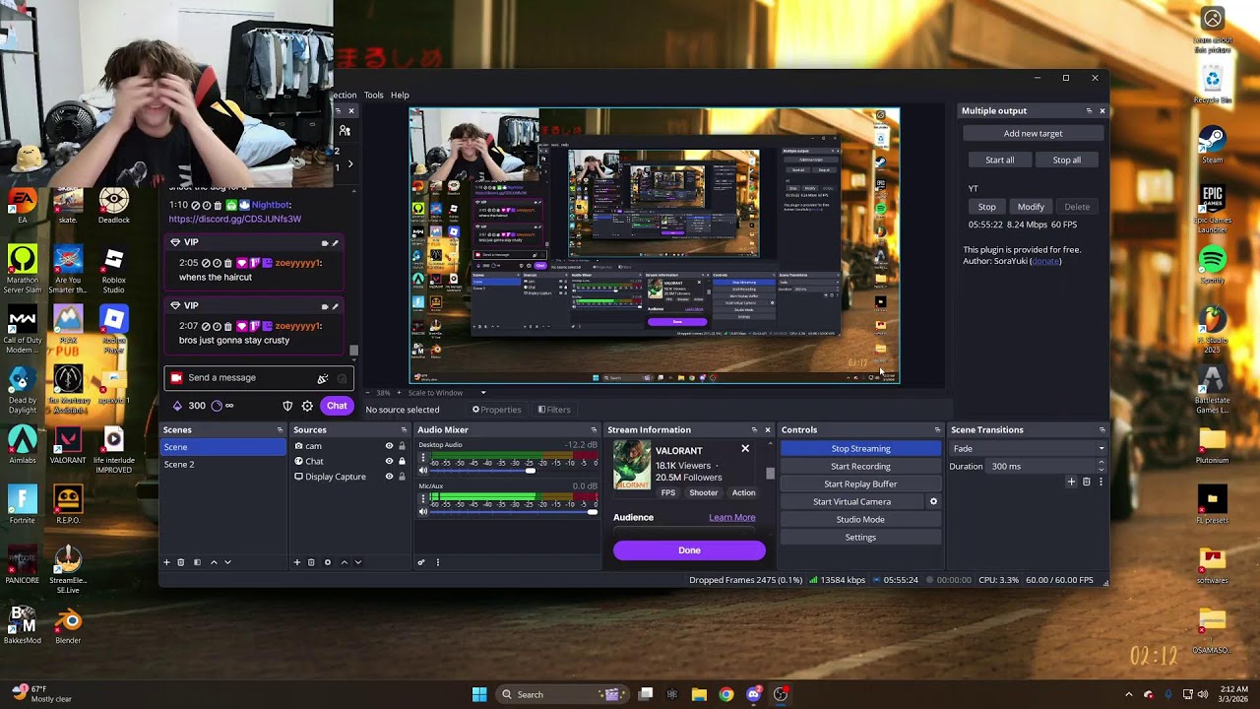Select the cam source row
This screenshot has height=709, width=1260.
click(349, 446)
